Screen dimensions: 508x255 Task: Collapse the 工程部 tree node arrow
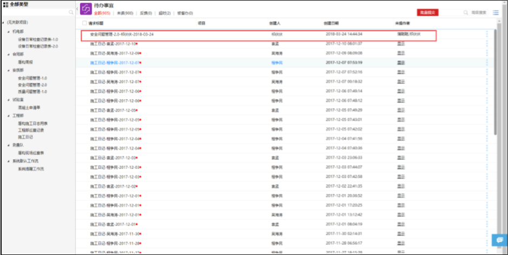[9, 116]
